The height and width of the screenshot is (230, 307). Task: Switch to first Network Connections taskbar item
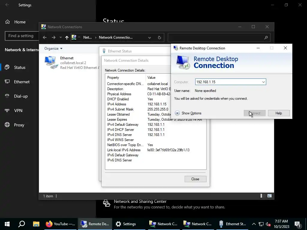coord(163,224)
